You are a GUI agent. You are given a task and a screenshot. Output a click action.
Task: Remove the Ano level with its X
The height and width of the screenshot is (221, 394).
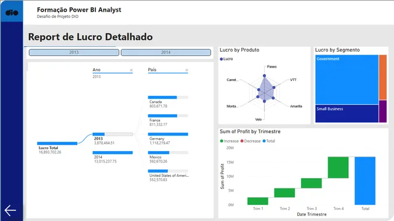131,70
